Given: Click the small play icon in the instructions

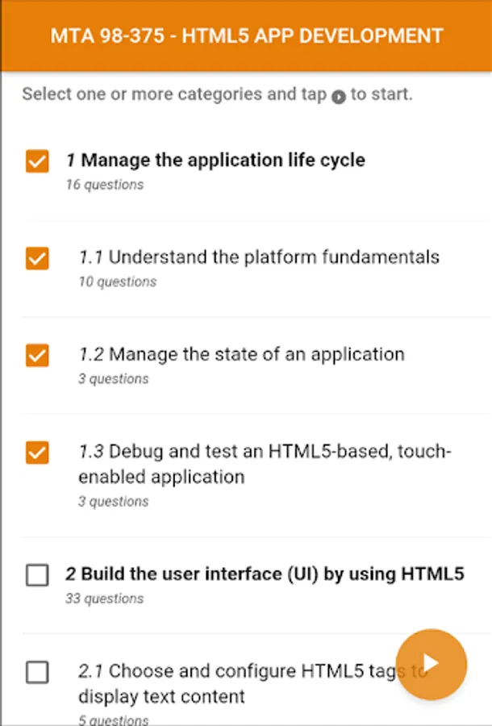Looking at the screenshot, I should point(339,96).
